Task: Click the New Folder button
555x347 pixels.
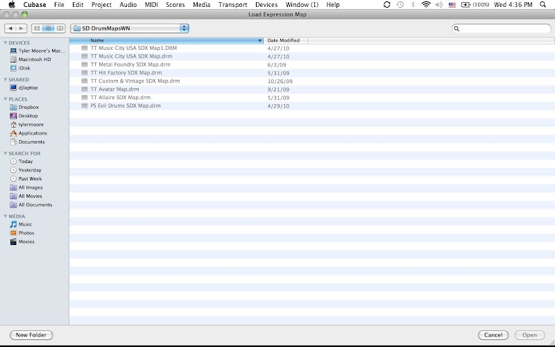Action: tap(31, 335)
